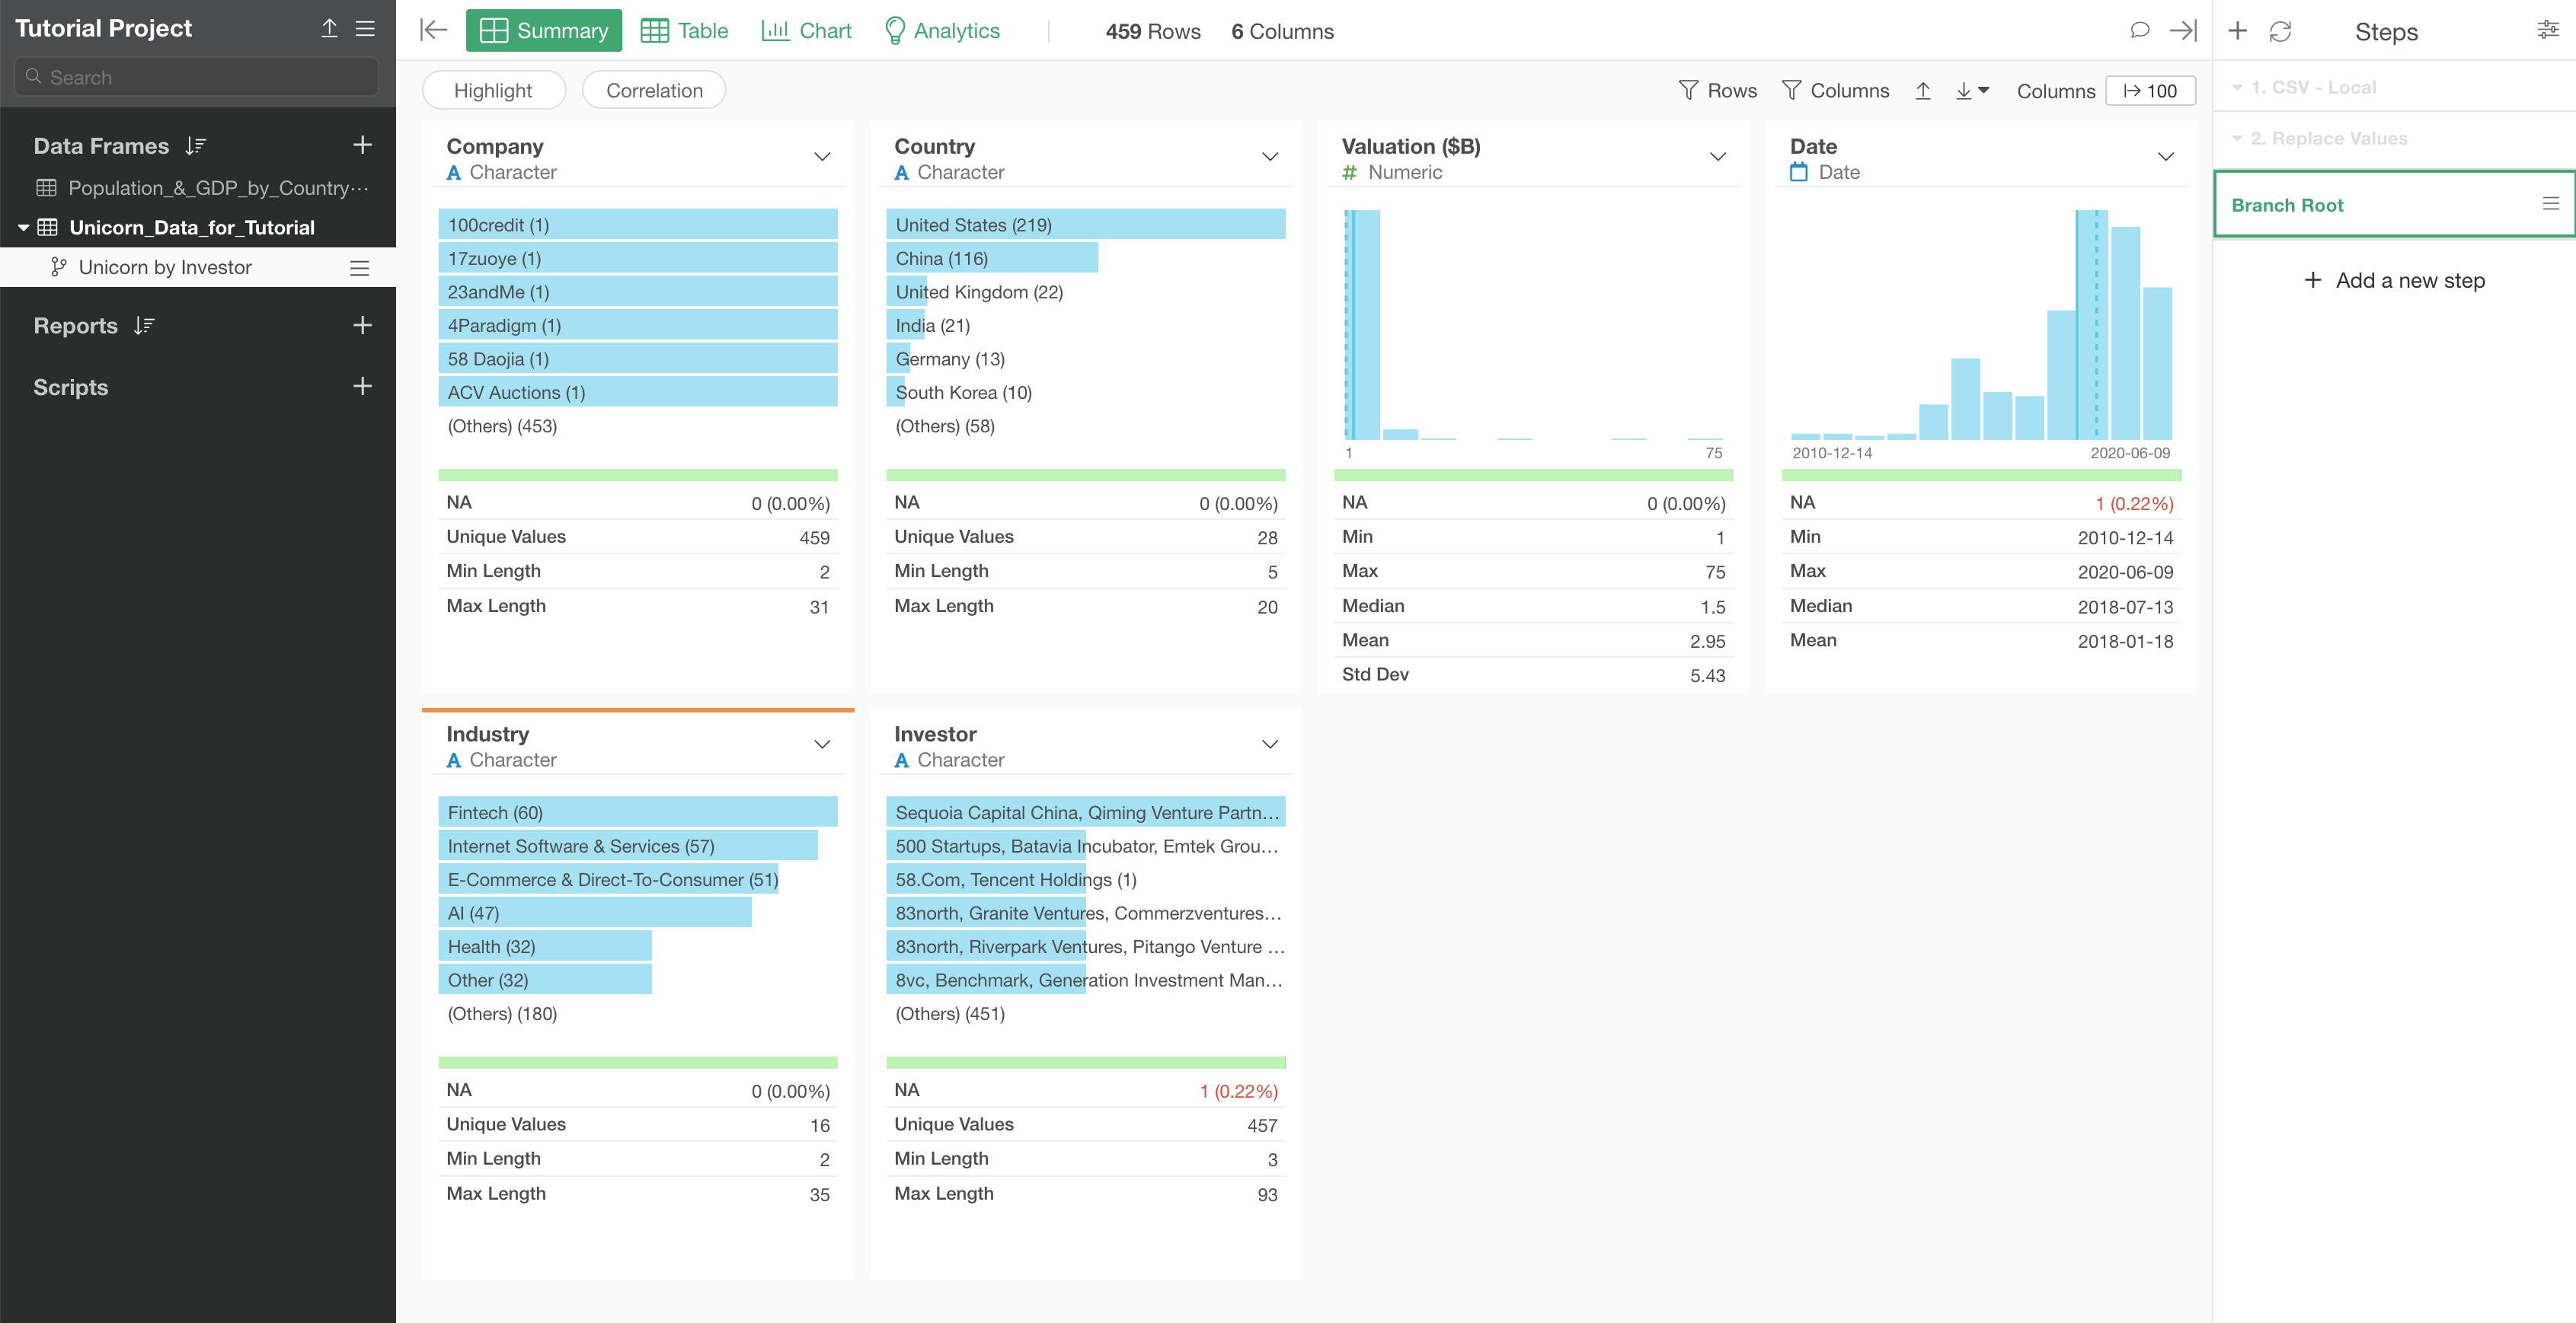Image resolution: width=2576 pixels, height=1323 pixels.
Task: Click the plus icon beside Data Frames
Action: [362, 145]
